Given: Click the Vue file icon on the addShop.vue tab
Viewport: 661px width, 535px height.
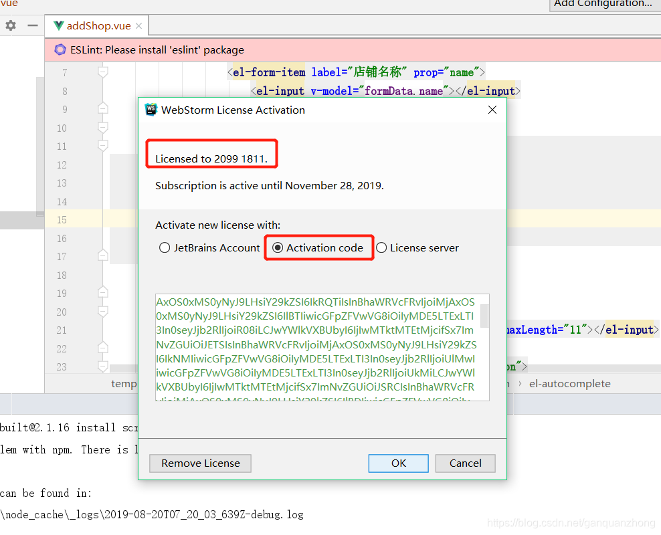Looking at the screenshot, I should click(x=59, y=25).
